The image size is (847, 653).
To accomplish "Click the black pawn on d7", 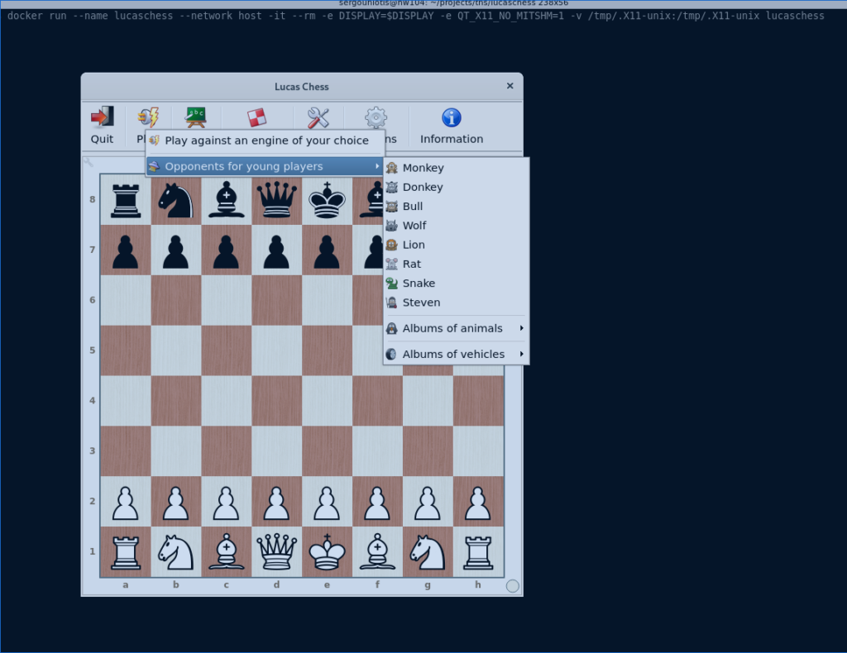I will pyautogui.click(x=276, y=251).
